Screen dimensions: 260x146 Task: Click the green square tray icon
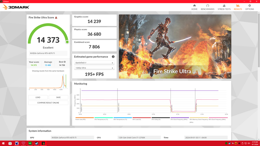click(226, 143)
